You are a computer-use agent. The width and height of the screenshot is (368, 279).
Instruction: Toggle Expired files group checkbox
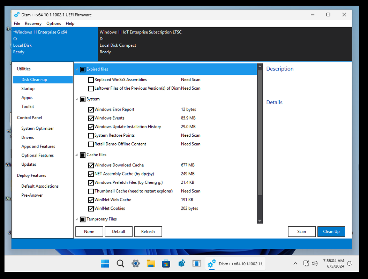(83, 69)
